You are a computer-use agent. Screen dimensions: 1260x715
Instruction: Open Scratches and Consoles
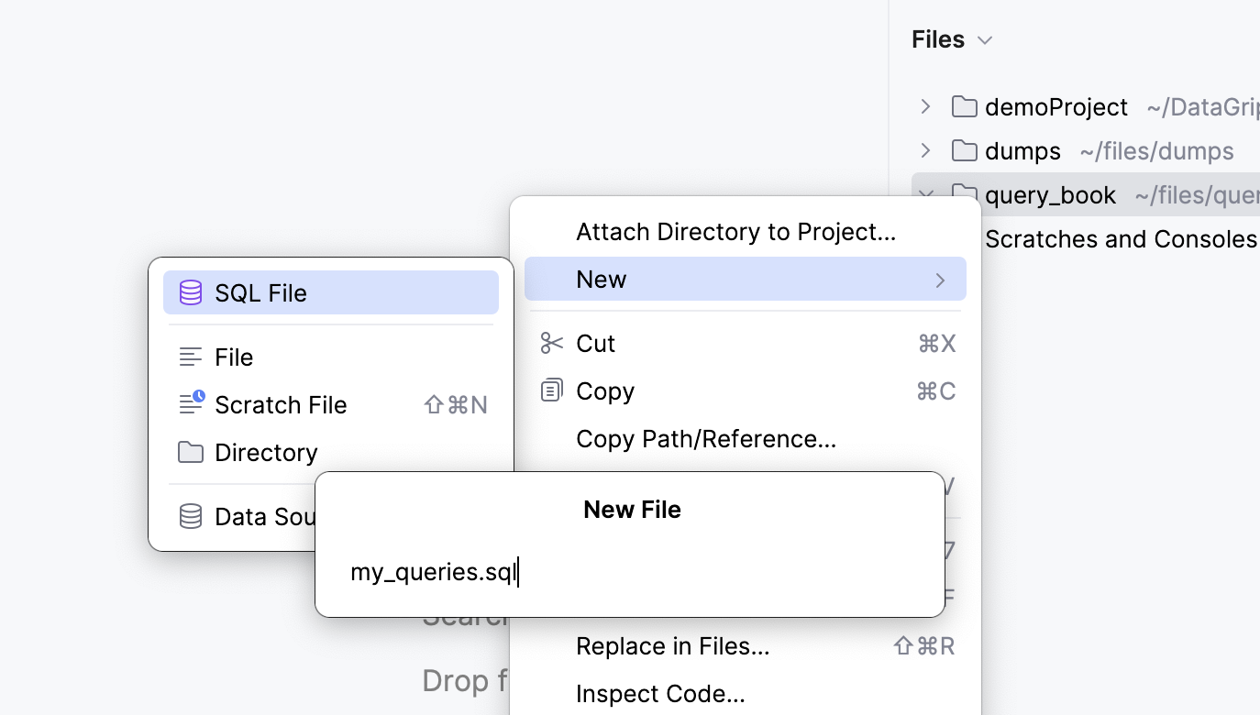tap(1120, 238)
